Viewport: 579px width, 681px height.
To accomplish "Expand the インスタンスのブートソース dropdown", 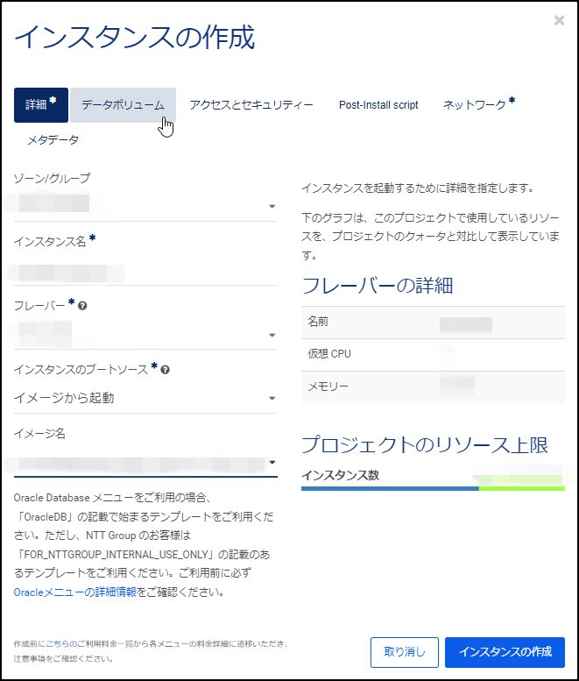I will pos(145,398).
